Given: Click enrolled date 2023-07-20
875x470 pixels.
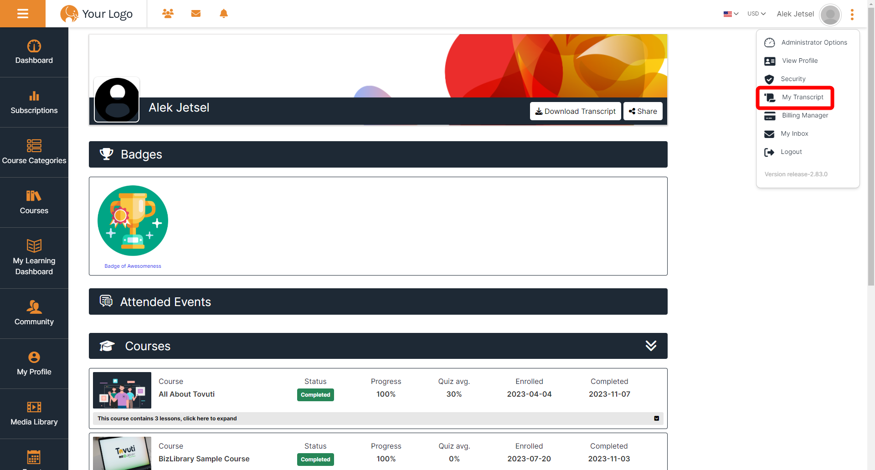Looking at the screenshot, I should coord(529,459).
